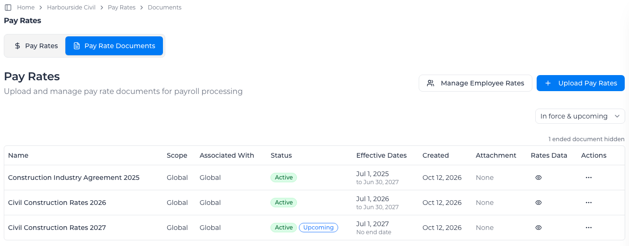Image resolution: width=629 pixels, height=246 pixels.
Task: Click the Status column header
Action: point(281,155)
